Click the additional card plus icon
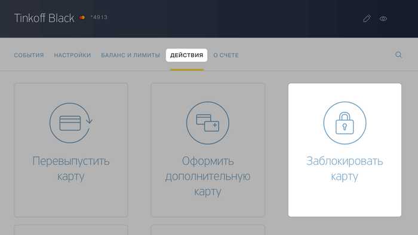 pos(208,123)
